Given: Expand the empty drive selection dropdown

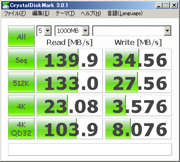Looking at the screenshot, I should 167,31.
